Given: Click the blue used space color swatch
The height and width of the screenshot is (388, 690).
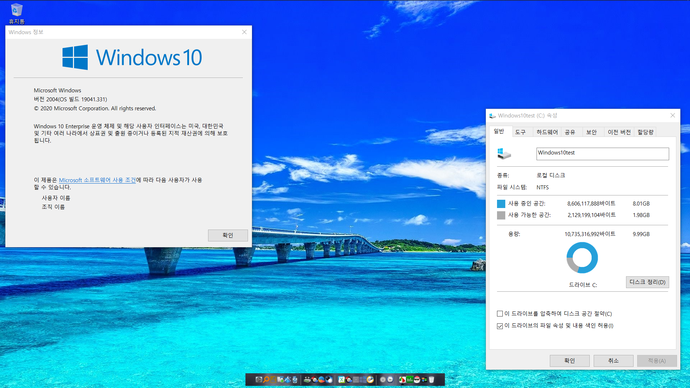Looking at the screenshot, I should point(501,204).
